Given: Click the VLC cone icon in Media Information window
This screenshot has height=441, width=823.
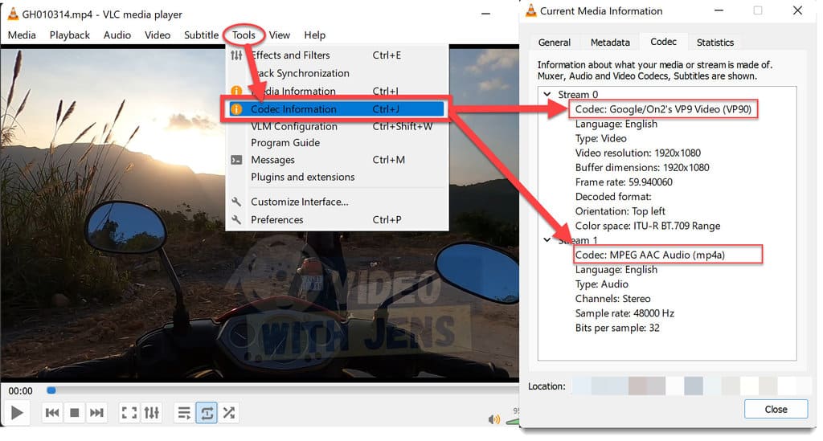Looking at the screenshot, I should click(531, 10).
